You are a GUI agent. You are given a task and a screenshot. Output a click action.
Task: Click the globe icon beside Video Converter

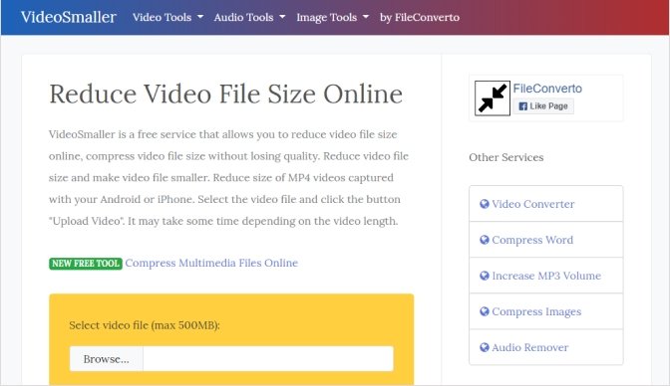[485, 204]
